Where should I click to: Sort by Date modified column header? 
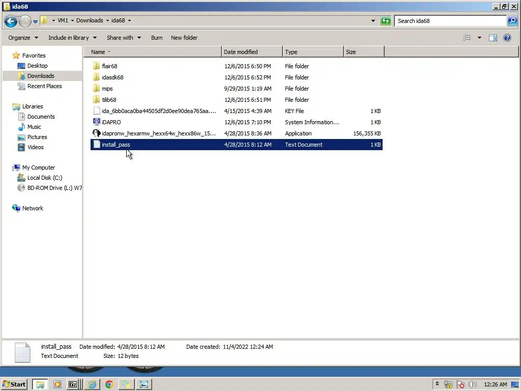[252, 52]
